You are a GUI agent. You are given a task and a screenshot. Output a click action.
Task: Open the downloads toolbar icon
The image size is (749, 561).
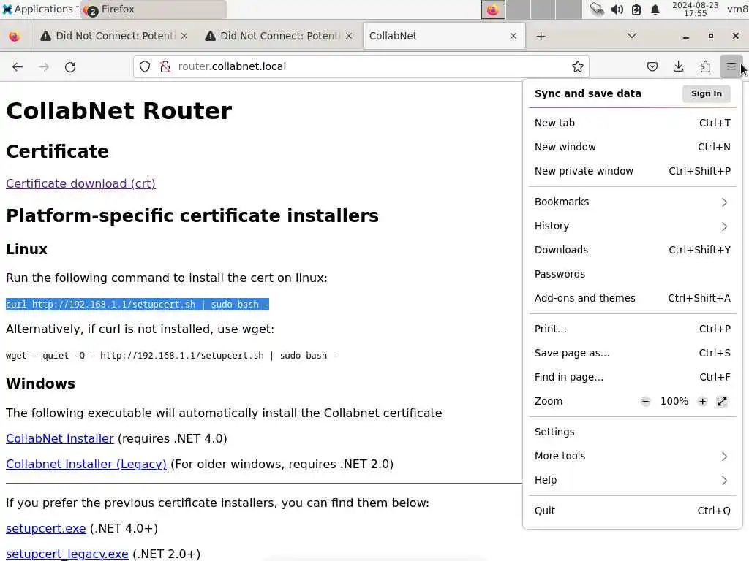click(x=678, y=66)
